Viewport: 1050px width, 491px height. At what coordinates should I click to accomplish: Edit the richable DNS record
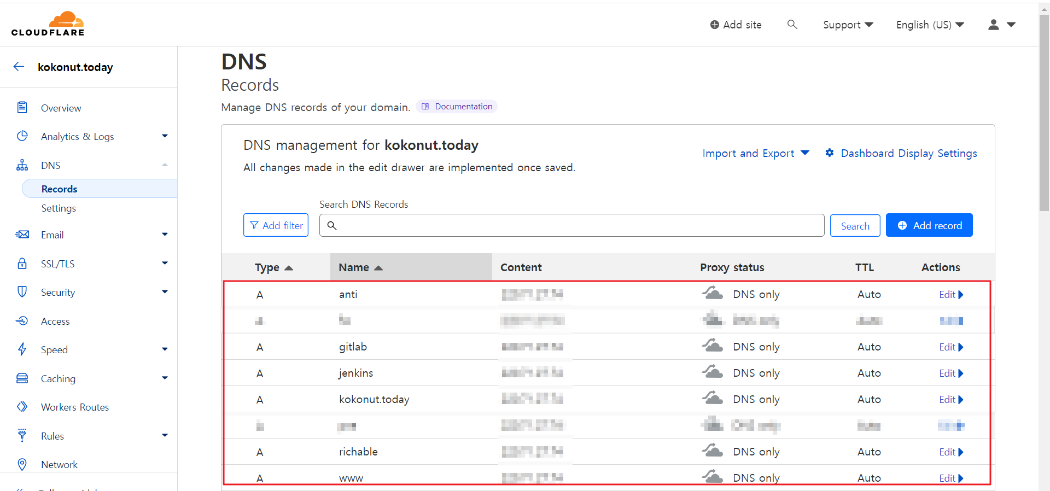[x=951, y=452]
